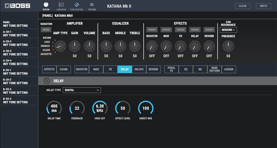
Task: Click the Mod level knob
Action: (x=166, y=46)
